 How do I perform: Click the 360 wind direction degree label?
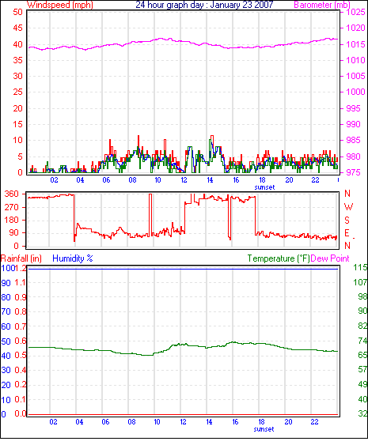coord(12,194)
